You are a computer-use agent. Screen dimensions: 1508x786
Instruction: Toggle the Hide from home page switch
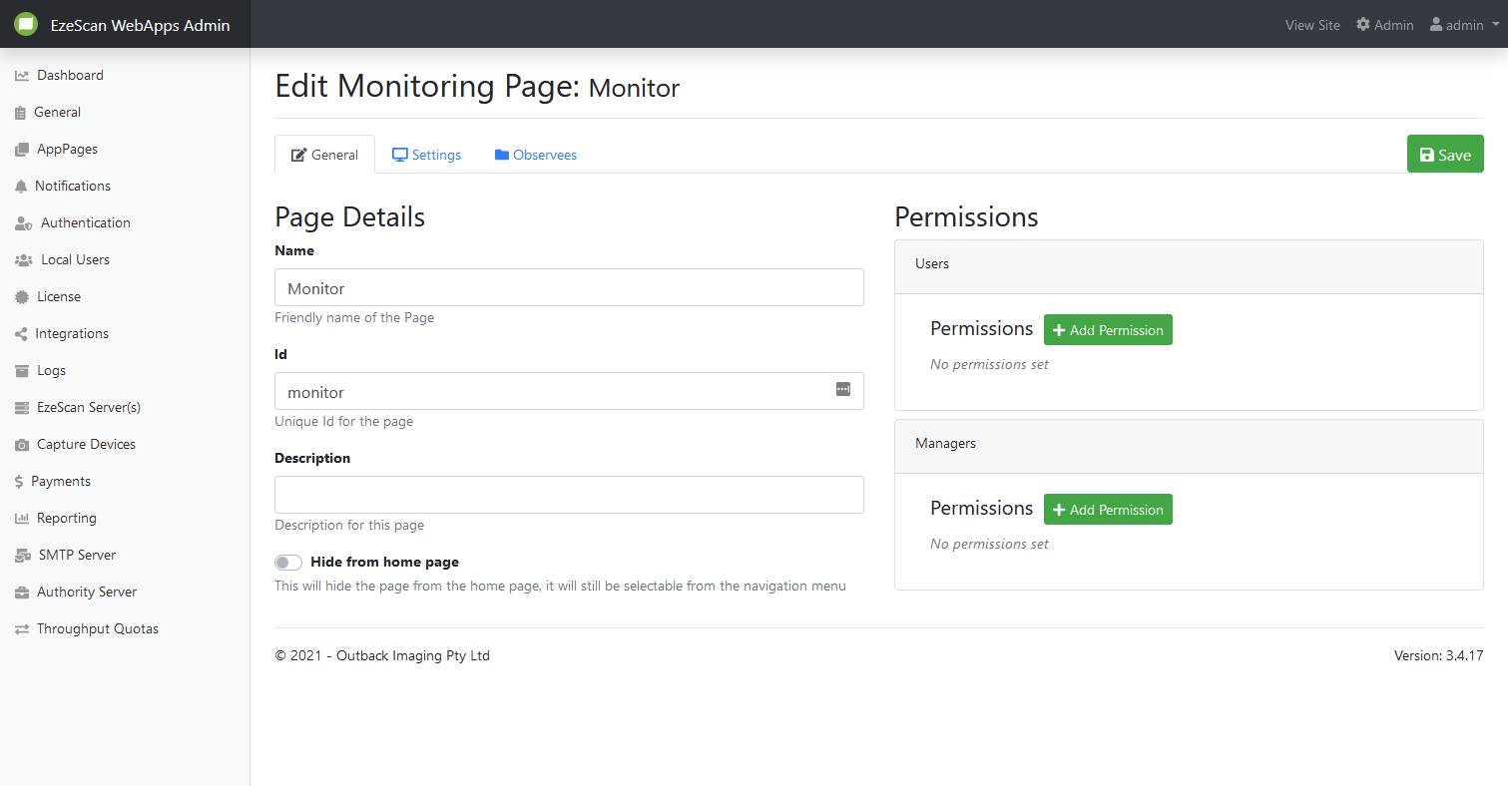pos(288,563)
